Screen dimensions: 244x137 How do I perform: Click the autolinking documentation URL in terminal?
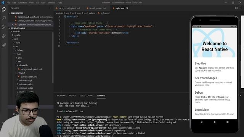tap(132, 123)
